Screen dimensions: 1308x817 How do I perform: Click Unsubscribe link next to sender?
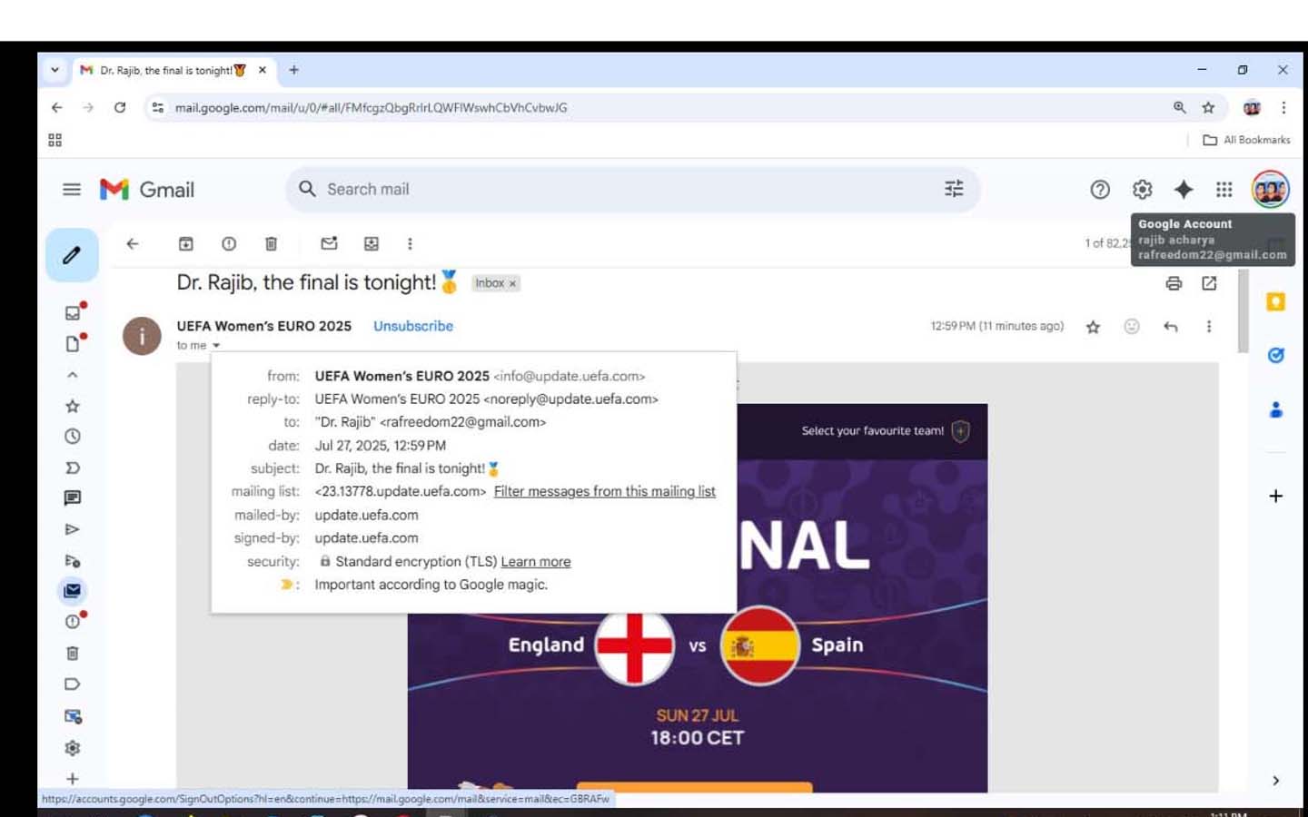point(413,326)
